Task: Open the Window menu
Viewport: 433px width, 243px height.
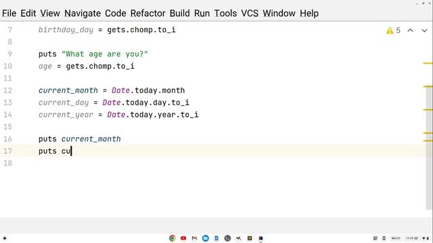Action: [x=279, y=13]
